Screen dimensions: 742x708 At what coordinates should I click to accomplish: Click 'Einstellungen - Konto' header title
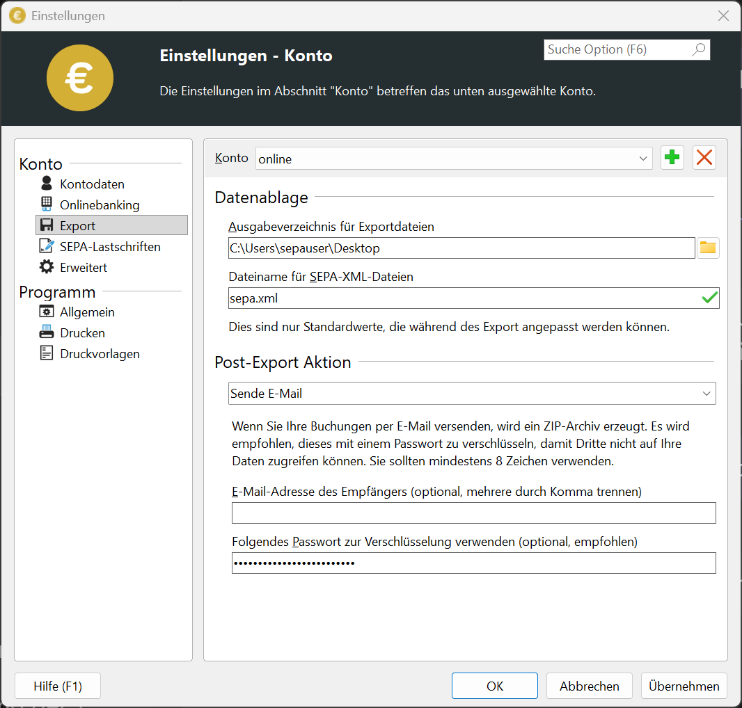(246, 56)
